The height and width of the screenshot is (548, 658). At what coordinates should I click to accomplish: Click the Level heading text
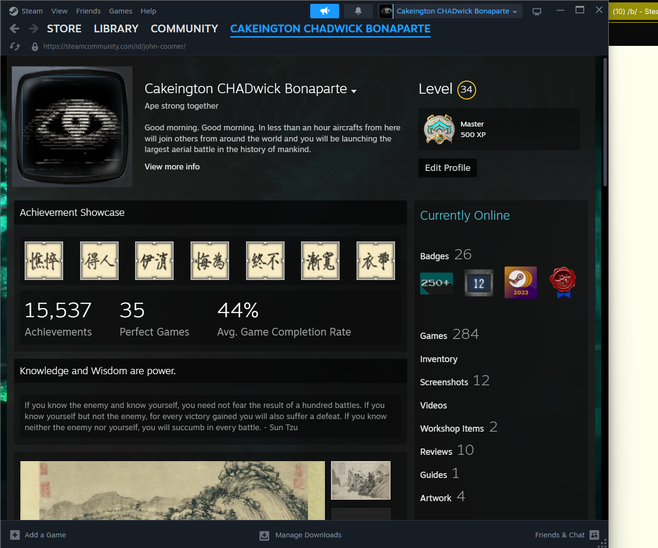tap(436, 89)
